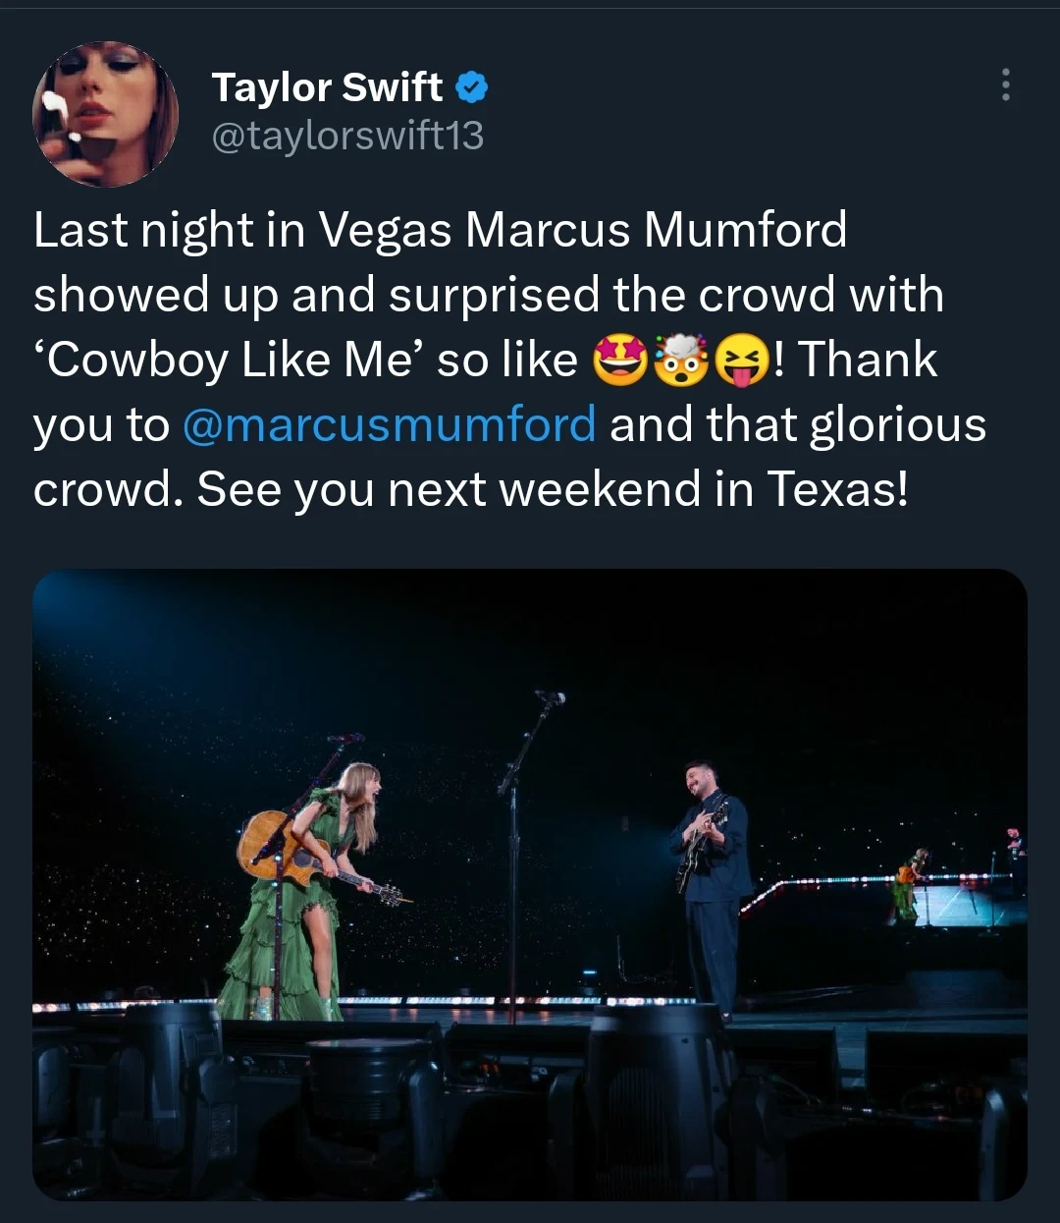
Task: Select Taylor Swift's profile picture
Action: (105, 113)
